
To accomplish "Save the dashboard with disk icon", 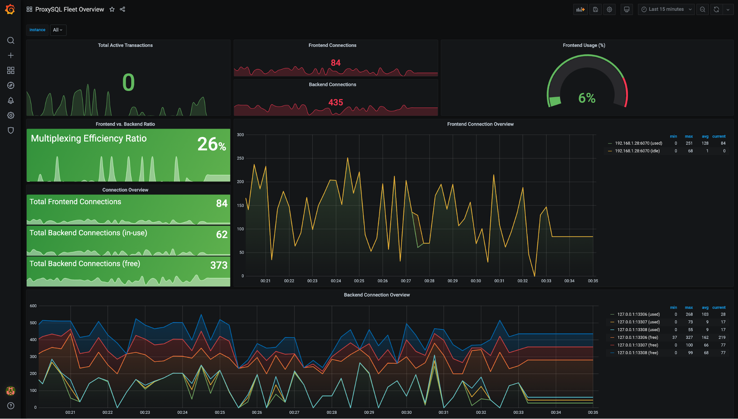I will pos(595,10).
